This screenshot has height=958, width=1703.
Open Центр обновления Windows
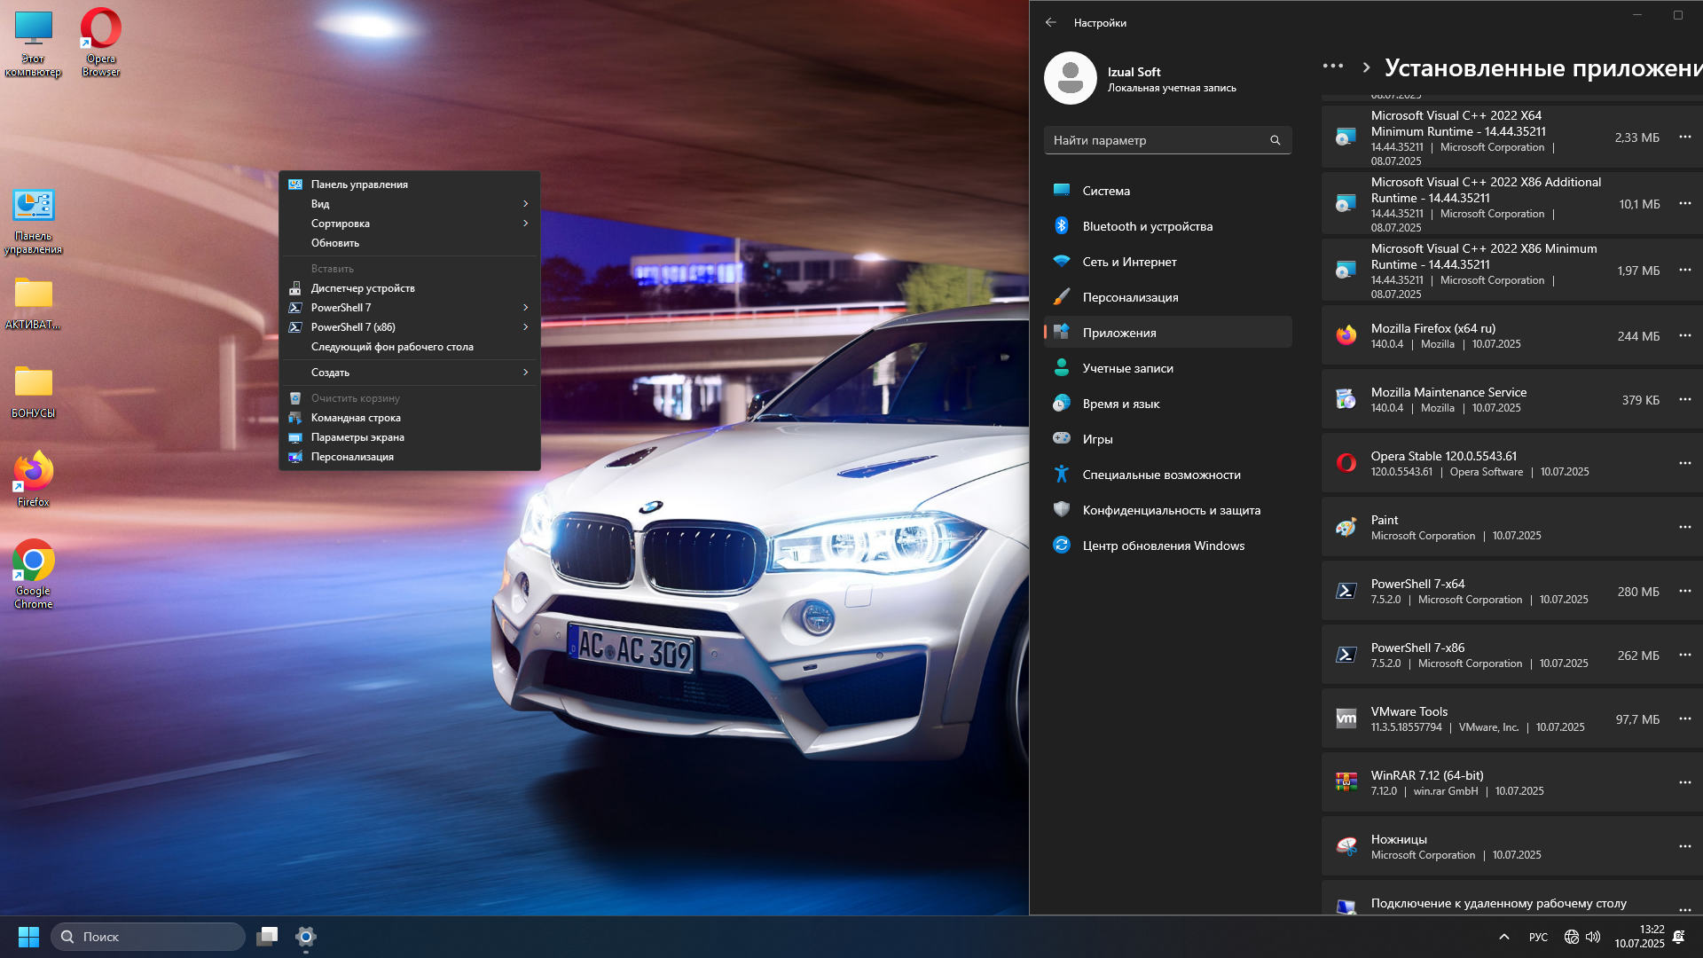[x=1167, y=546]
